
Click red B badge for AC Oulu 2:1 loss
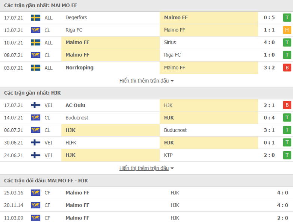287,105
